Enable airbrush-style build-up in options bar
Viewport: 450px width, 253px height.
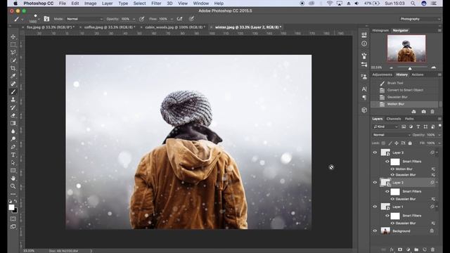(x=180, y=19)
